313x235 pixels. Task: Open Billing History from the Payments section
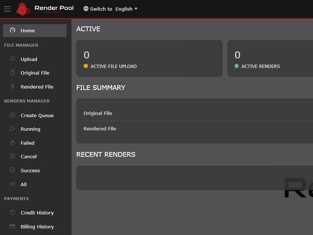(x=38, y=227)
